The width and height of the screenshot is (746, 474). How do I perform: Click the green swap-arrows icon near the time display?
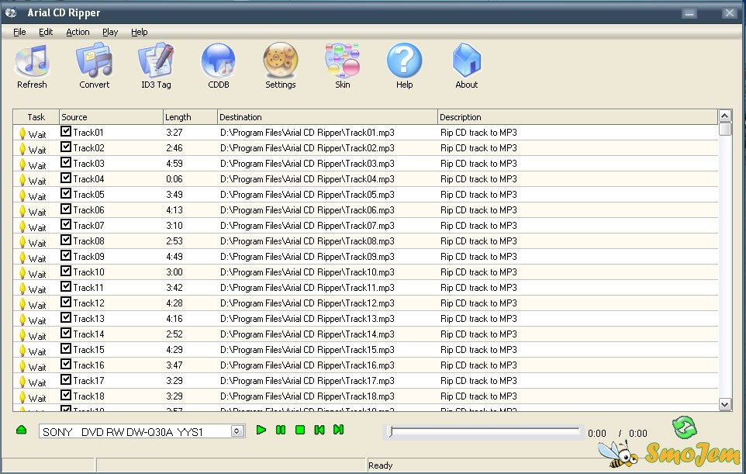tap(684, 427)
